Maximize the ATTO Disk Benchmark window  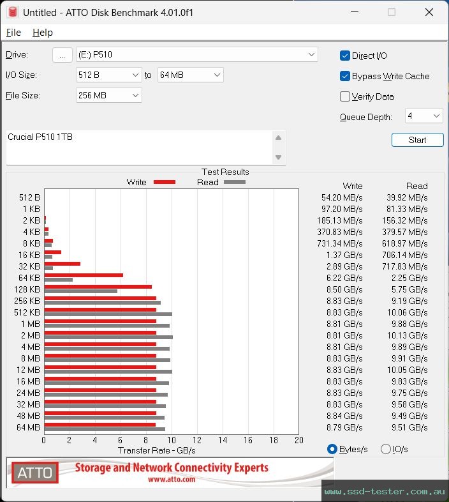coord(392,12)
